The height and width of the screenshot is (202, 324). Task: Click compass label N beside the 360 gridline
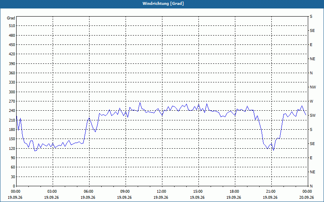(311, 73)
